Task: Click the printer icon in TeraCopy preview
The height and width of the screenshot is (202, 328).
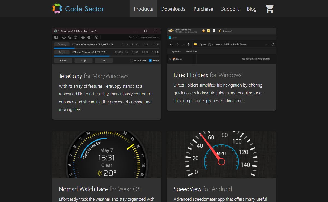Action: pos(83,37)
